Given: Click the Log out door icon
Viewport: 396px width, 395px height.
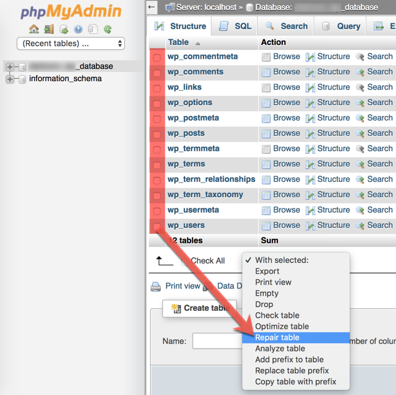Looking at the screenshot, I should tap(49, 29).
